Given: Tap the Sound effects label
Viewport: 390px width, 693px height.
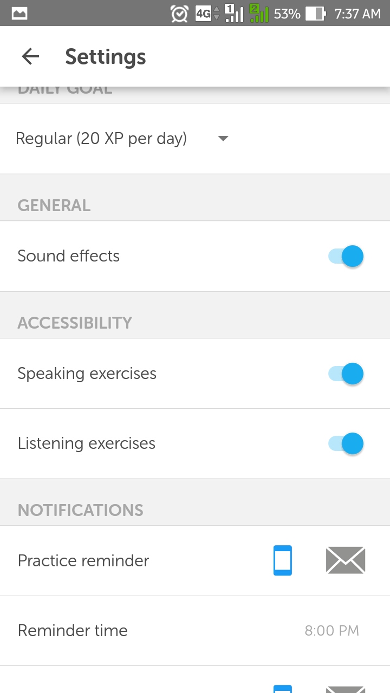Looking at the screenshot, I should (69, 256).
